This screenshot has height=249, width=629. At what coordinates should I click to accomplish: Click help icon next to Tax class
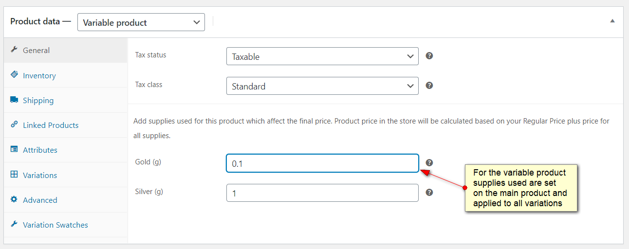click(429, 86)
